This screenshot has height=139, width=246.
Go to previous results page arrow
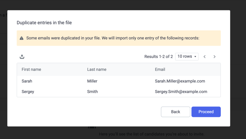[x=205, y=57]
